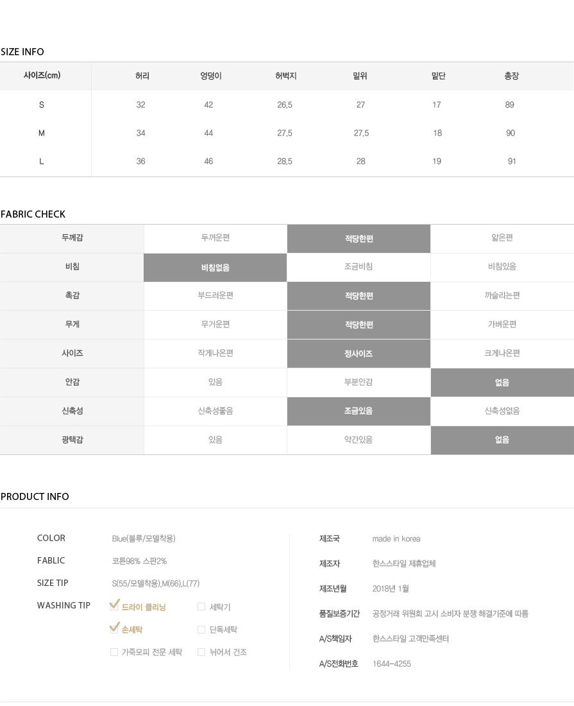
Task: Click the 한스스타일 고객만족센터 text
Action: point(410,639)
